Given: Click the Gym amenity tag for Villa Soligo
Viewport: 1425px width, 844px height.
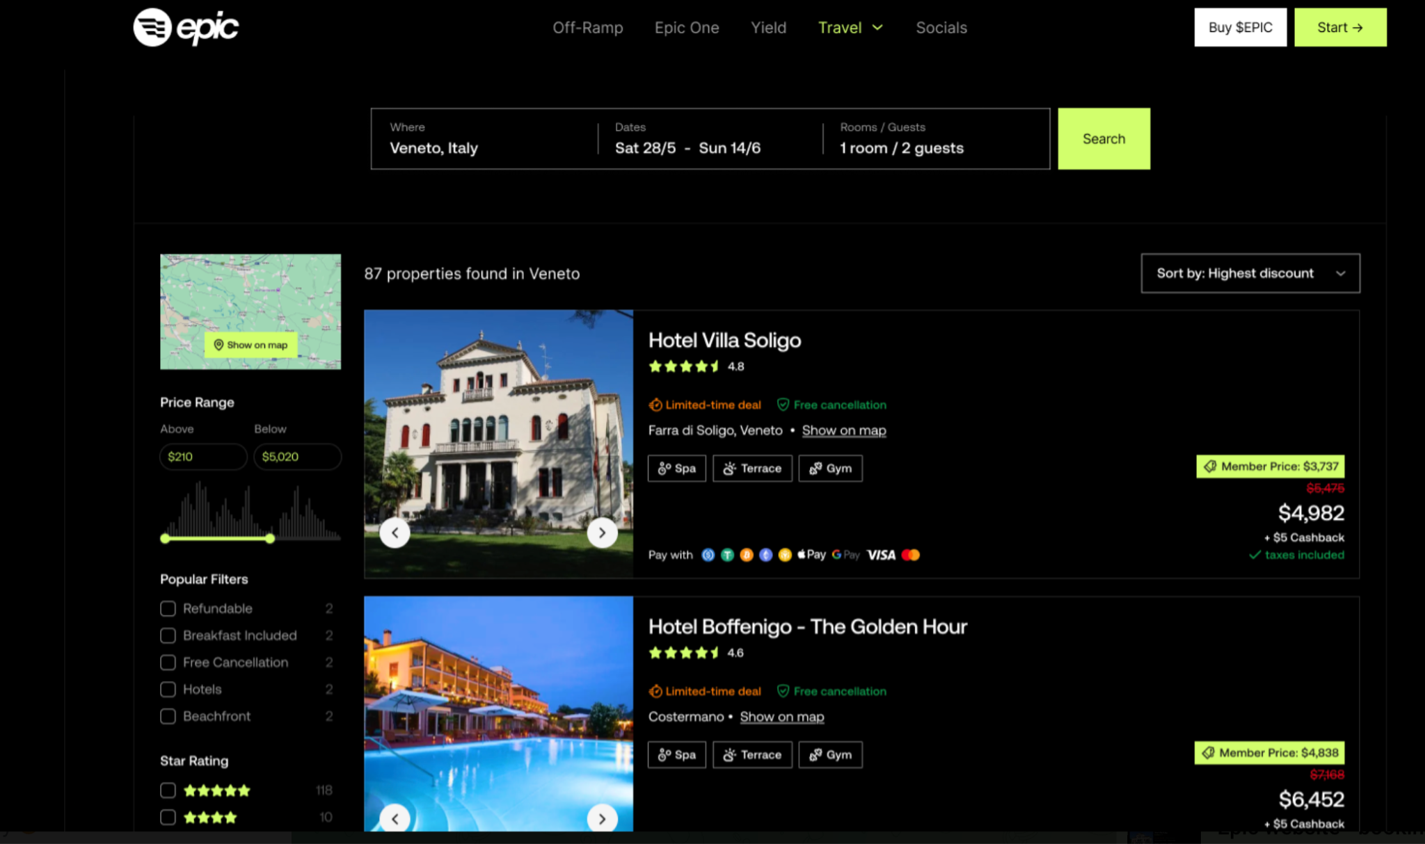Looking at the screenshot, I should (831, 469).
